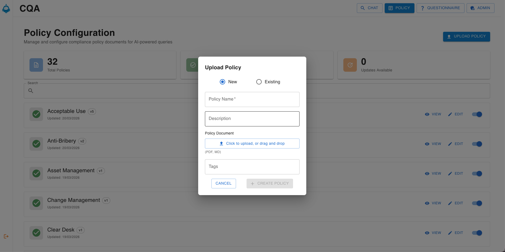
Task: Click the search magnifier icon
Action: (31, 91)
